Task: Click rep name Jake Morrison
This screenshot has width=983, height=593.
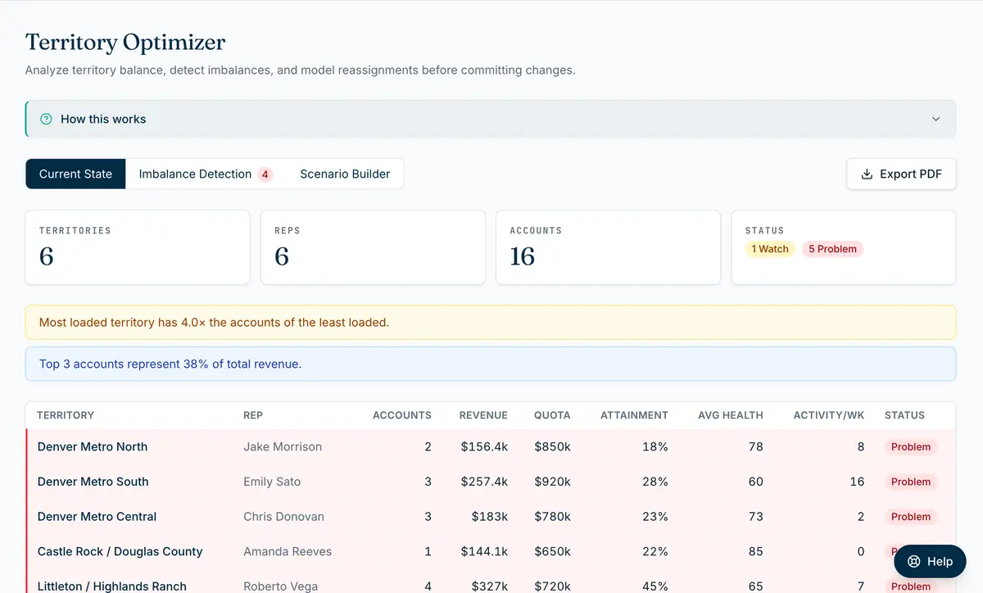Action: [283, 446]
